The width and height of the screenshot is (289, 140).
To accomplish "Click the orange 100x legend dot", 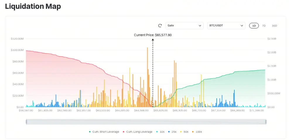I will (193, 132).
